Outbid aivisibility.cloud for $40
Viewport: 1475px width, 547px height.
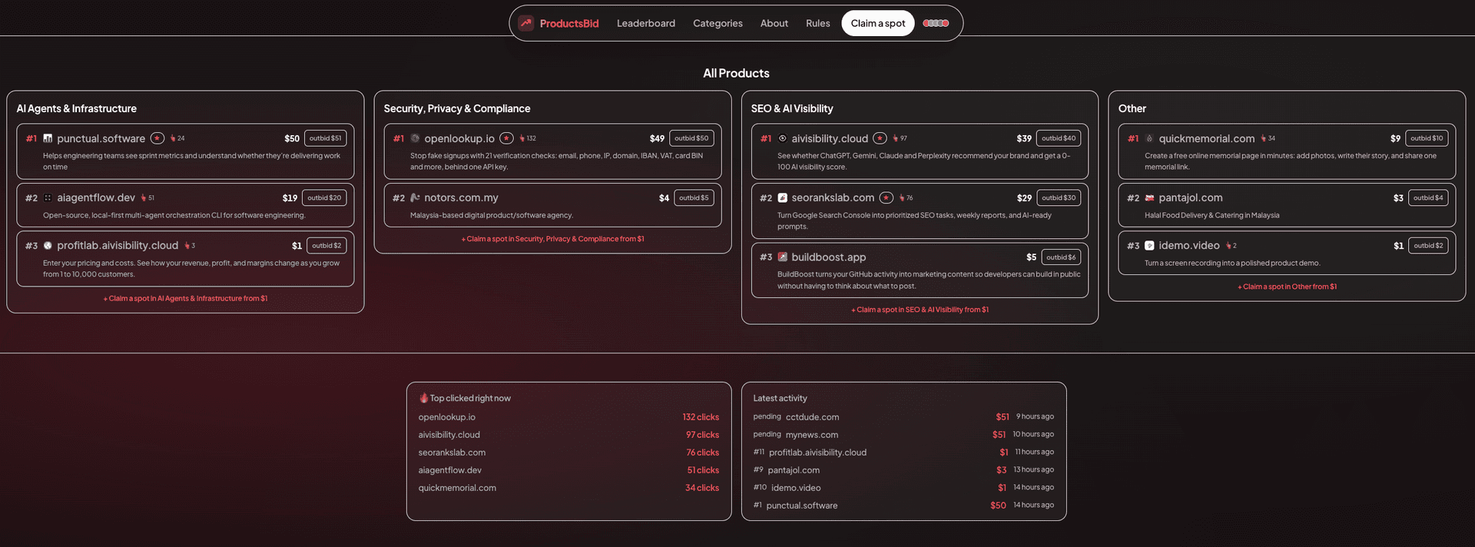tap(1059, 138)
